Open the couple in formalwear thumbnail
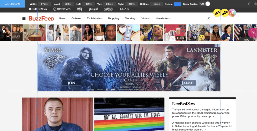The image size is (257, 131). (x=6, y=33)
